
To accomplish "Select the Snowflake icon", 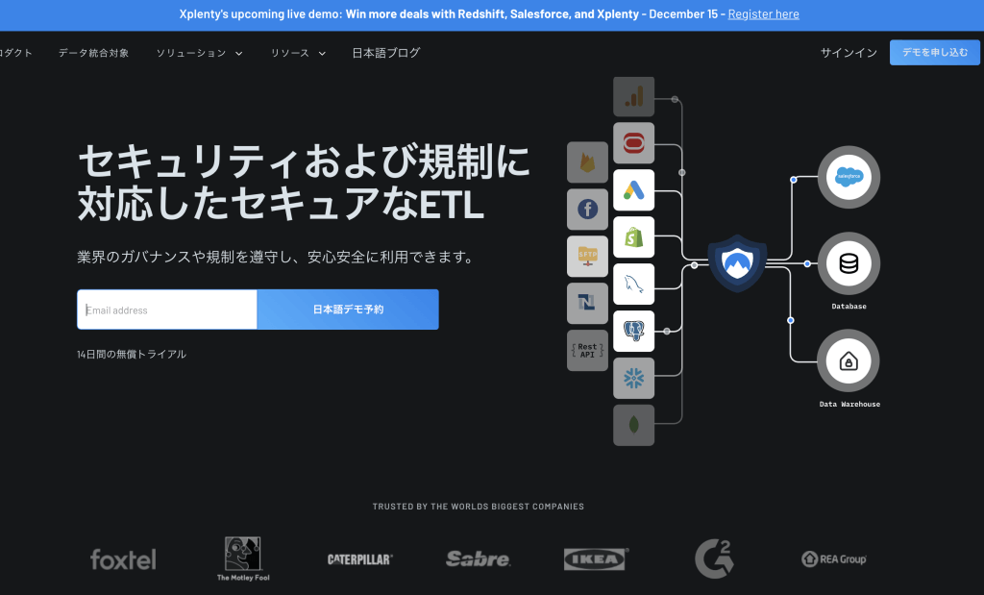I will [x=634, y=379].
